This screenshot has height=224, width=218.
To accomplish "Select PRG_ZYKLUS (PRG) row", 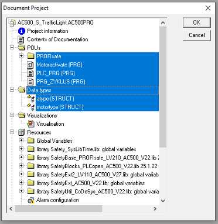I will pos(97,82).
